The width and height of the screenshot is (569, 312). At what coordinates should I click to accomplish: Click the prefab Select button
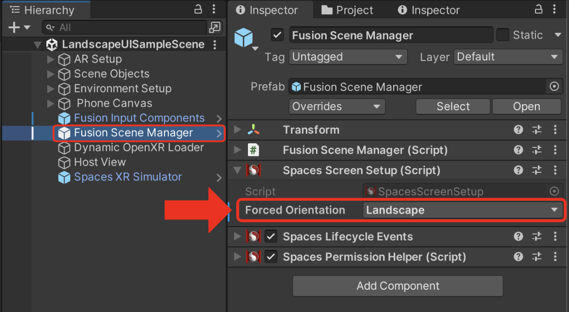click(453, 106)
